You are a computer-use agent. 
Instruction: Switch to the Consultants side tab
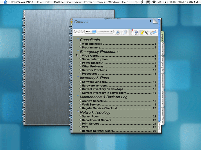pos(162,49)
